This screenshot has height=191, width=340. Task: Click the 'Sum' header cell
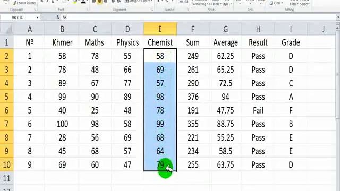pyautogui.click(x=193, y=42)
